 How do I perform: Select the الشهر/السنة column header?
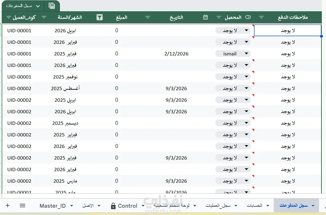point(70,17)
